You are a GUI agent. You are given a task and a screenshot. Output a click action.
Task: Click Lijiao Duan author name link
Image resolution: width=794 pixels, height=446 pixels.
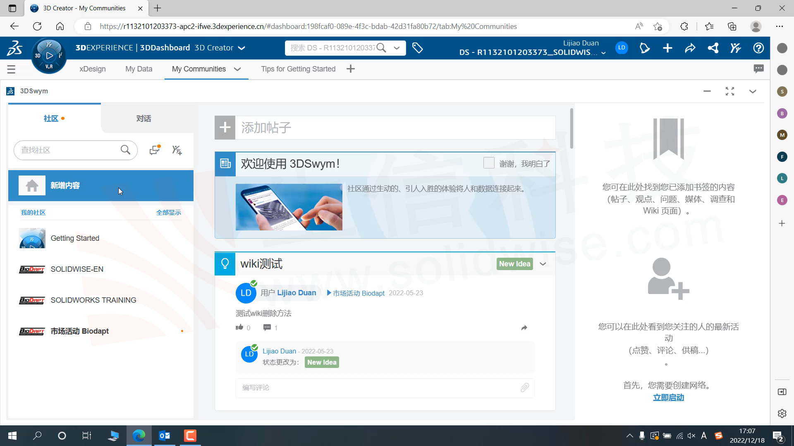coord(297,293)
